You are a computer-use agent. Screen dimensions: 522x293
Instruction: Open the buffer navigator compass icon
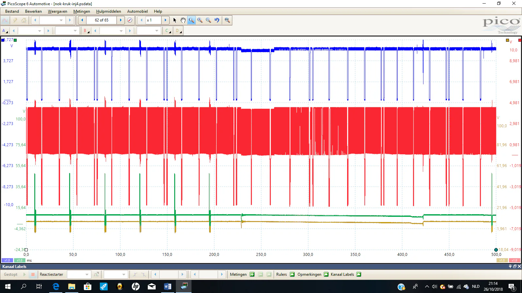(x=130, y=20)
